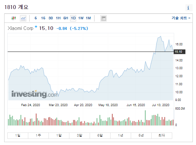The height and width of the screenshot is (145, 196).
Task: Click the (-5.27%) percent change
Action: [x=79, y=29]
